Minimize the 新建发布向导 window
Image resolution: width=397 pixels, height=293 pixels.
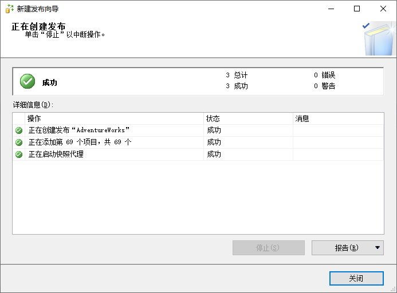pyautogui.click(x=331, y=9)
